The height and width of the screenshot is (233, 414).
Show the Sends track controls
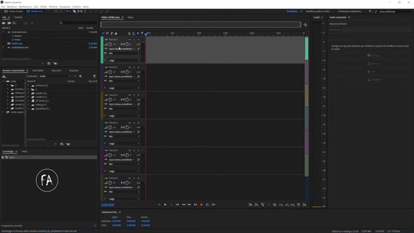coord(112,33)
